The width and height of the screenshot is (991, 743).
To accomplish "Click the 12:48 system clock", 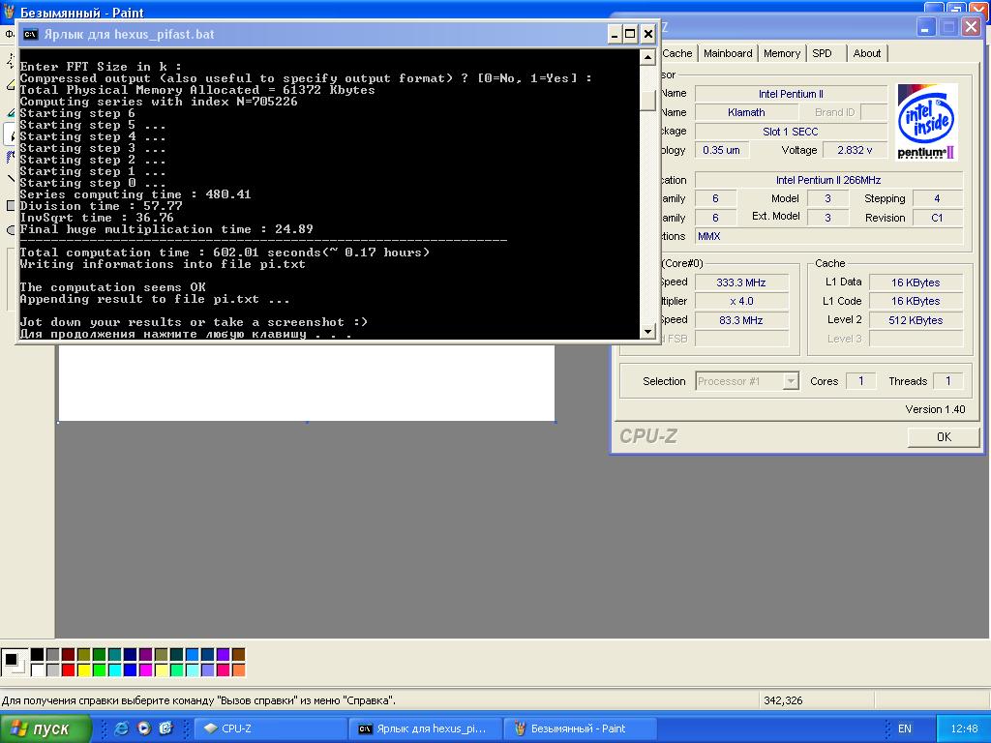I will coord(964,728).
